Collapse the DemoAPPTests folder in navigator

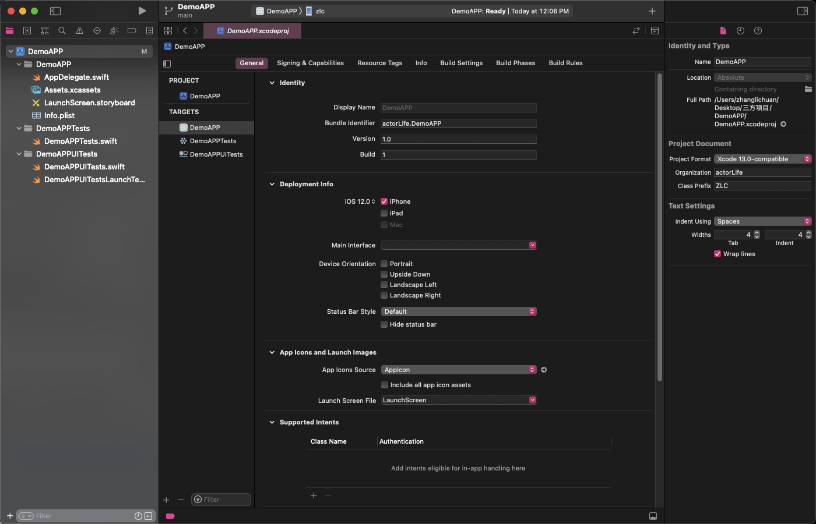point(19,128)
